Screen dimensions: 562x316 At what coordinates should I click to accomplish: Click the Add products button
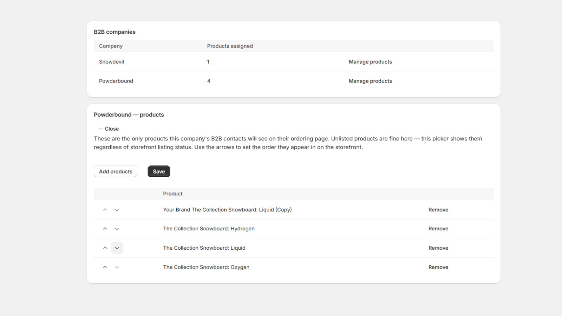click(x=116, y=171)
